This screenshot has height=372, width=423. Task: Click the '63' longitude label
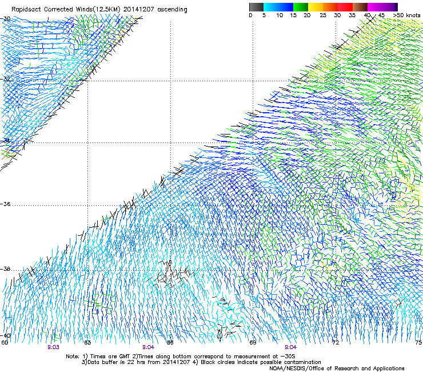[87, 343]
